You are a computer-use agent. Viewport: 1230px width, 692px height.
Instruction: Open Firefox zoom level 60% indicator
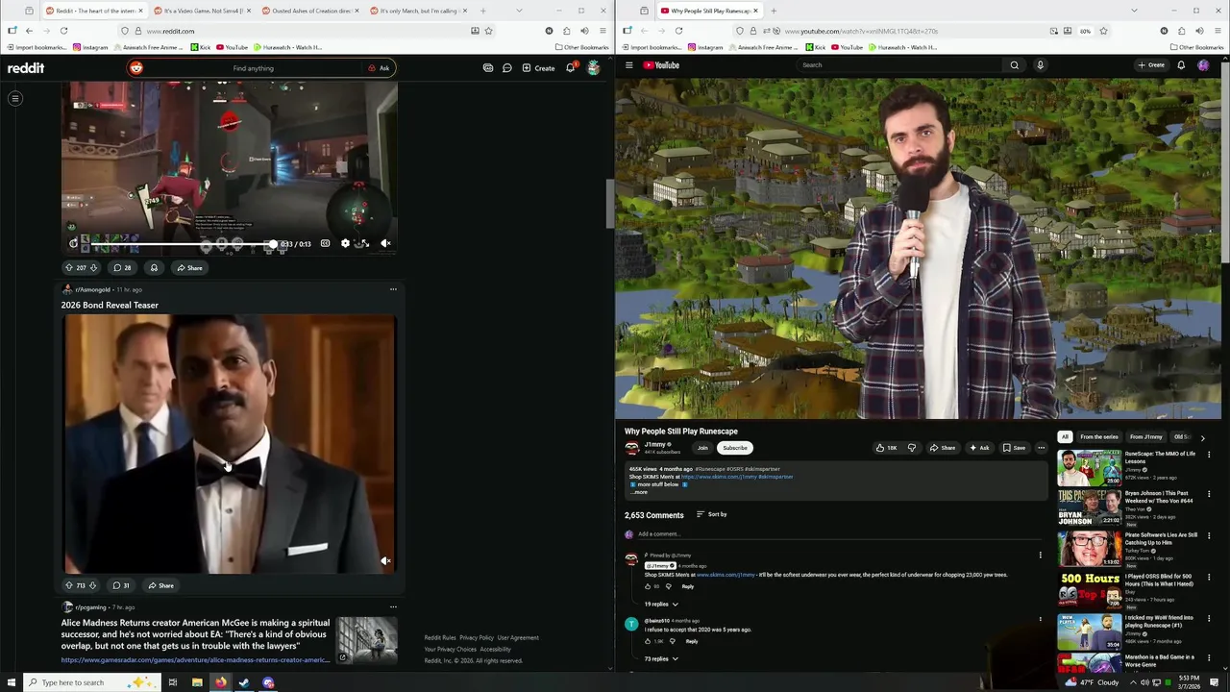click(x=1085, y=31)
